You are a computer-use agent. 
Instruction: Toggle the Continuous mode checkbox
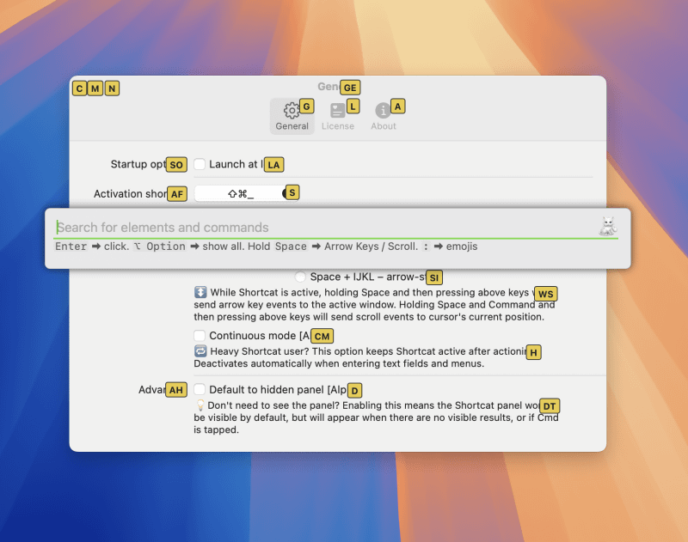(200, 336)
